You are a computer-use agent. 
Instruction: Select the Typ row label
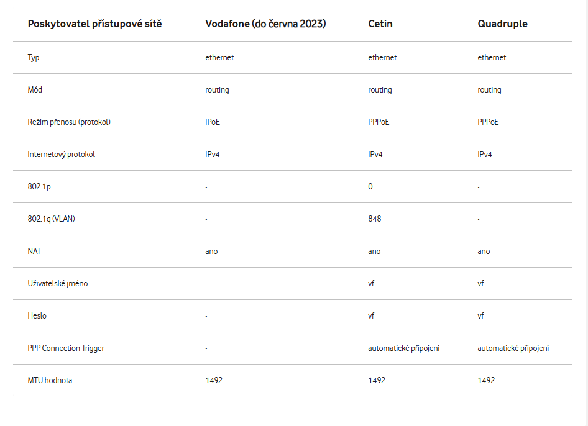click(x=34, y=58)
